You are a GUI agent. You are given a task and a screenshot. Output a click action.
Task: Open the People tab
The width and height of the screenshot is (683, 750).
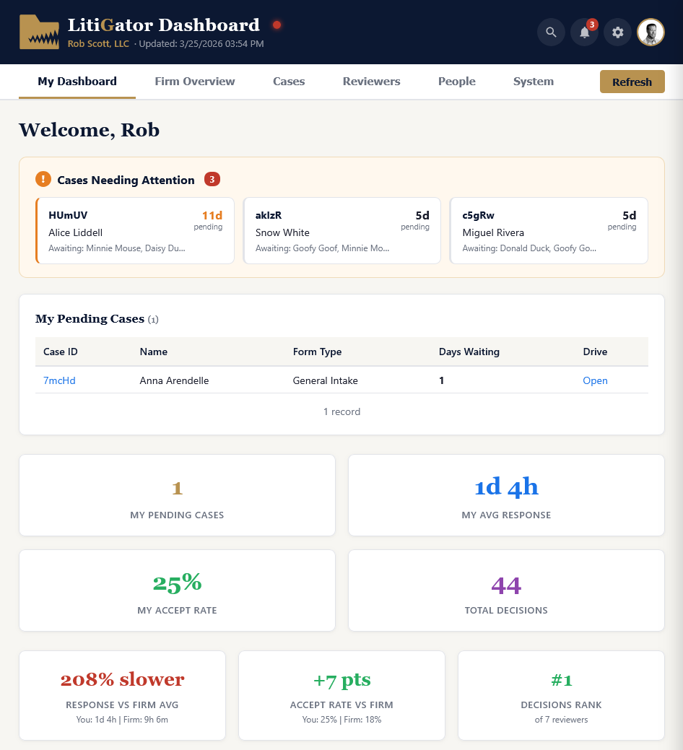point(456,82)
